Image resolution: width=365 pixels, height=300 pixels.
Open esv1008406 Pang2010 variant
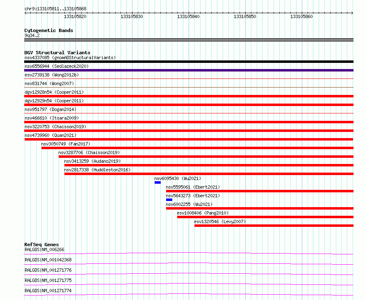click(203, 213)
